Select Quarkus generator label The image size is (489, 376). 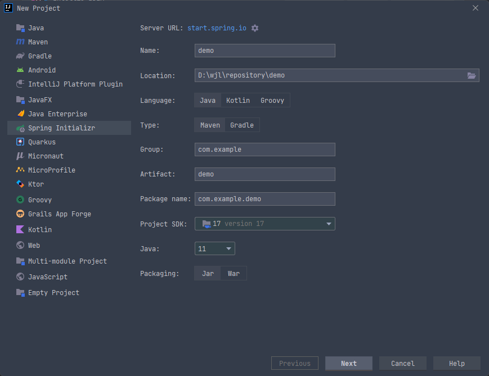[42, 142]
